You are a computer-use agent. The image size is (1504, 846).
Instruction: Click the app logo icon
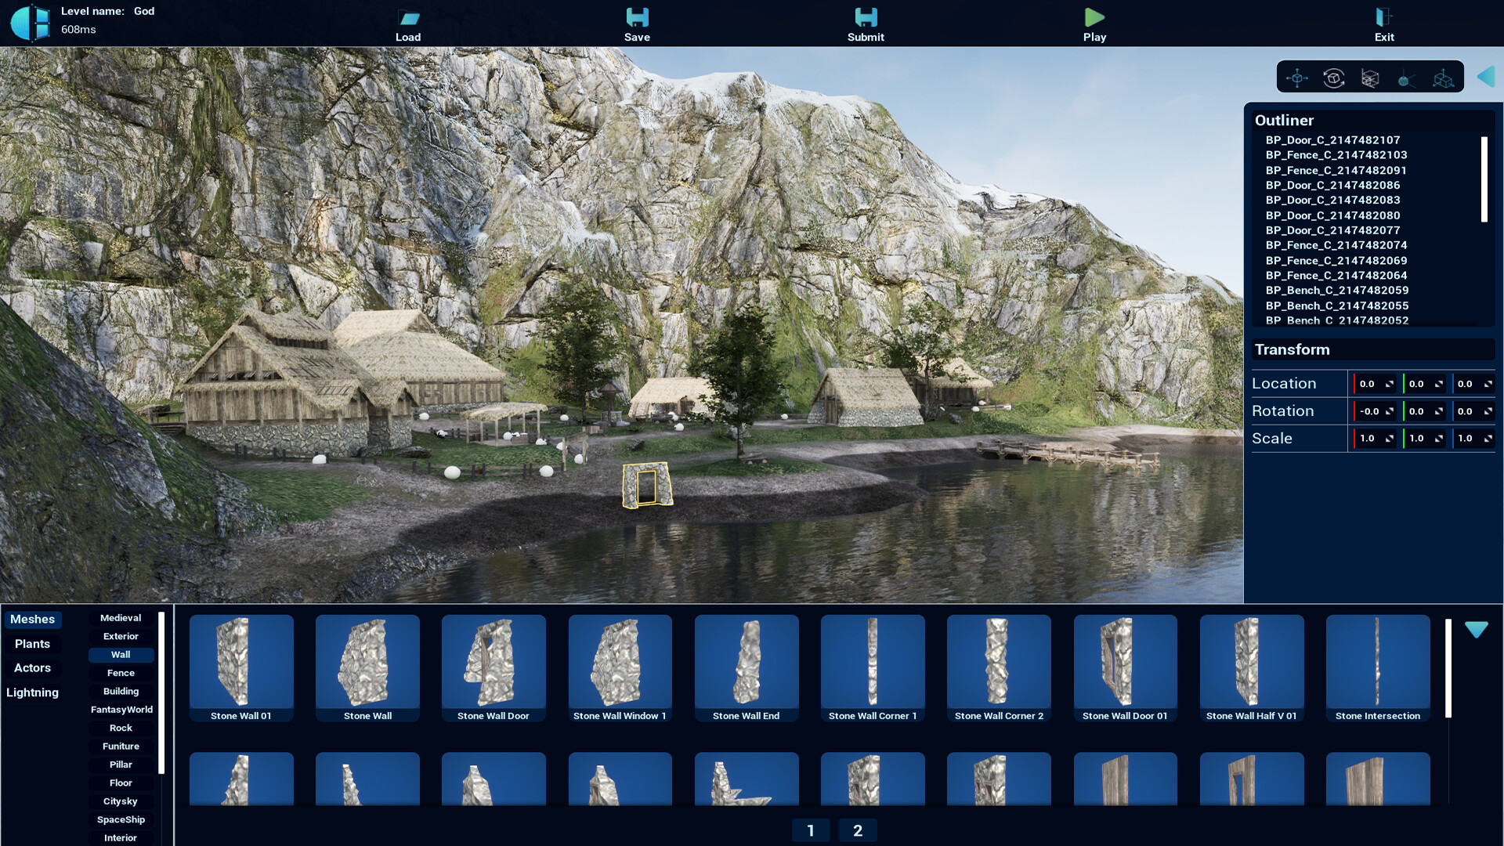coord(30,23)
